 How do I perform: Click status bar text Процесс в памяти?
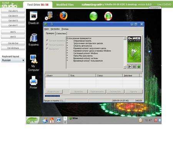pyautogui.click(x=54, y=101)
